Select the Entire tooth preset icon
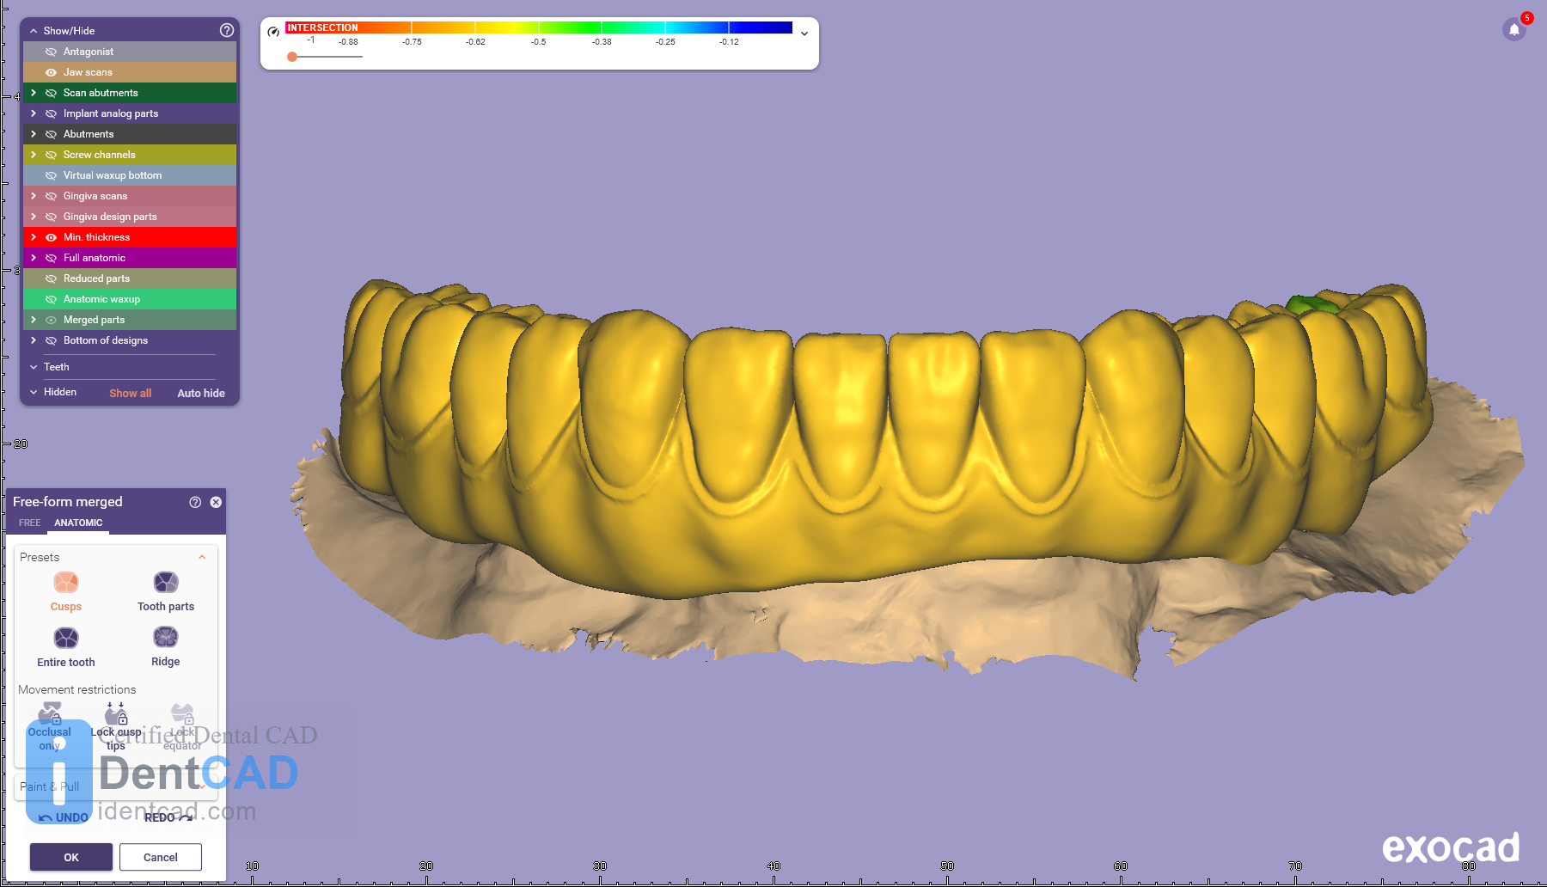1547x887 pixels. click(66, 638)
